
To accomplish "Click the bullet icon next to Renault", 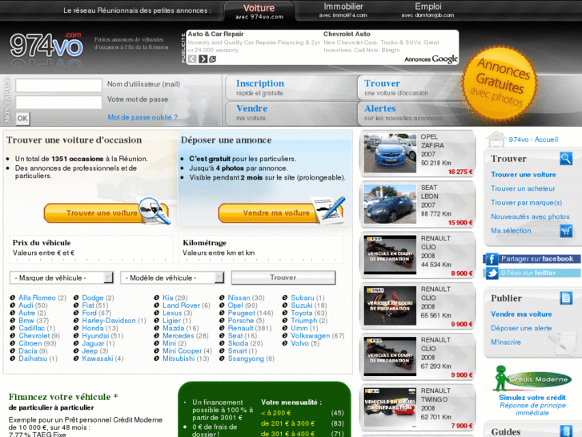I will point(222,328).
